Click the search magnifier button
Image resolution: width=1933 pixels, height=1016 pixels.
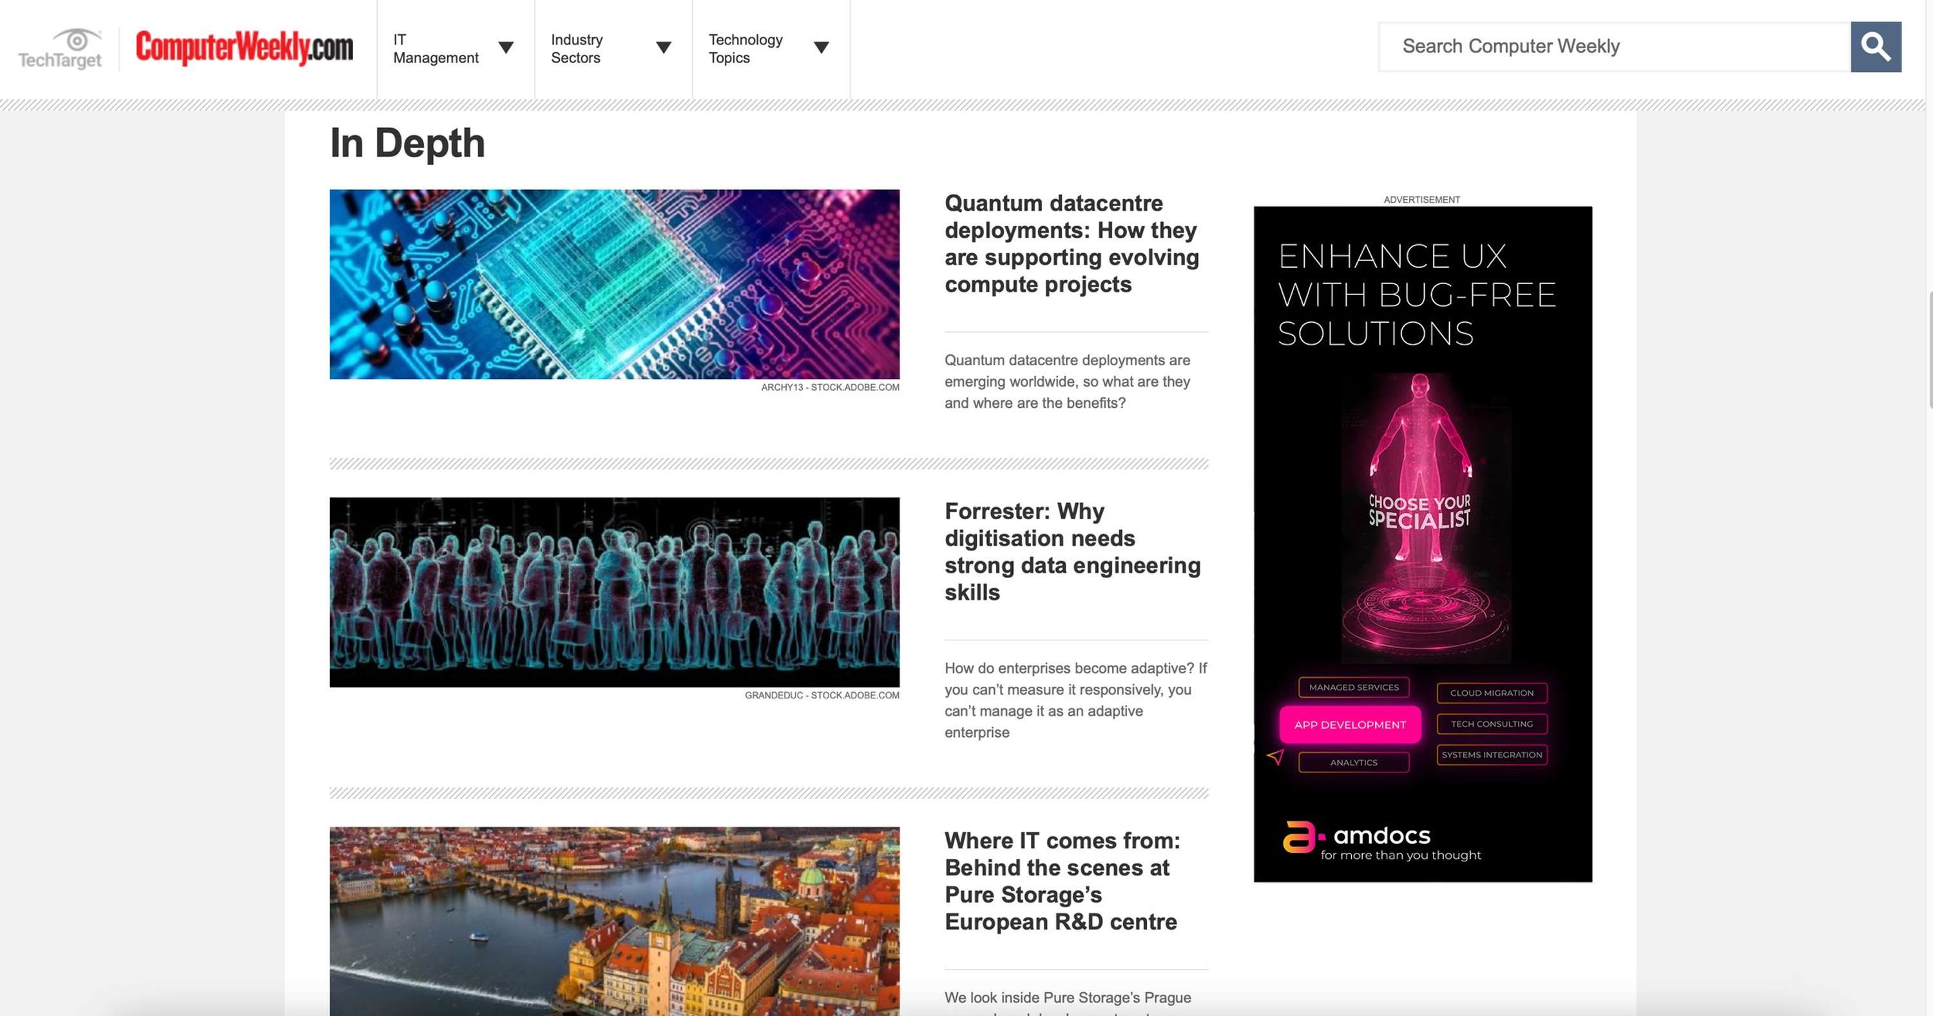(x=1875, y=47)
